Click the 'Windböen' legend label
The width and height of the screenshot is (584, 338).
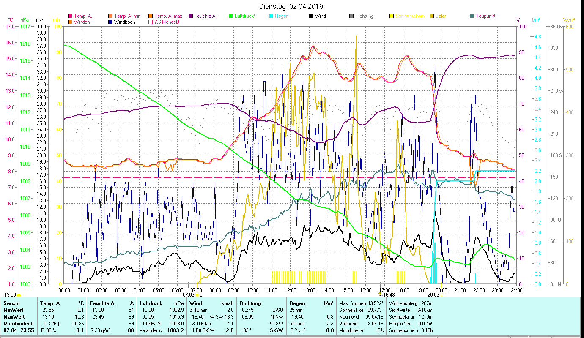pyautogui.click(x=125, y=22)
